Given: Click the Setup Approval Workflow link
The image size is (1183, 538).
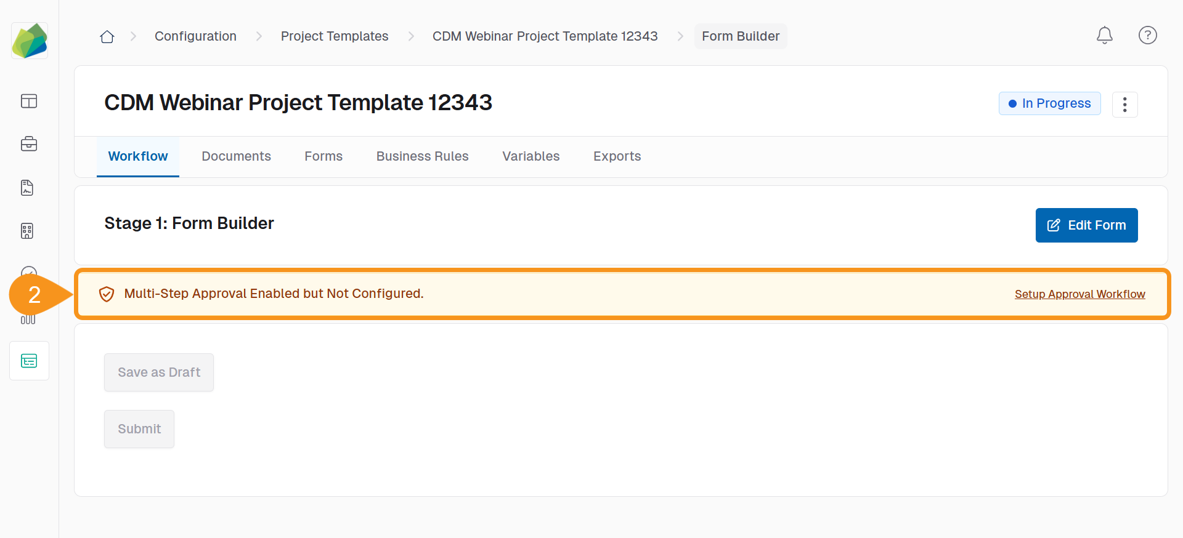Looking at the screenshot, I should 1079,294.
